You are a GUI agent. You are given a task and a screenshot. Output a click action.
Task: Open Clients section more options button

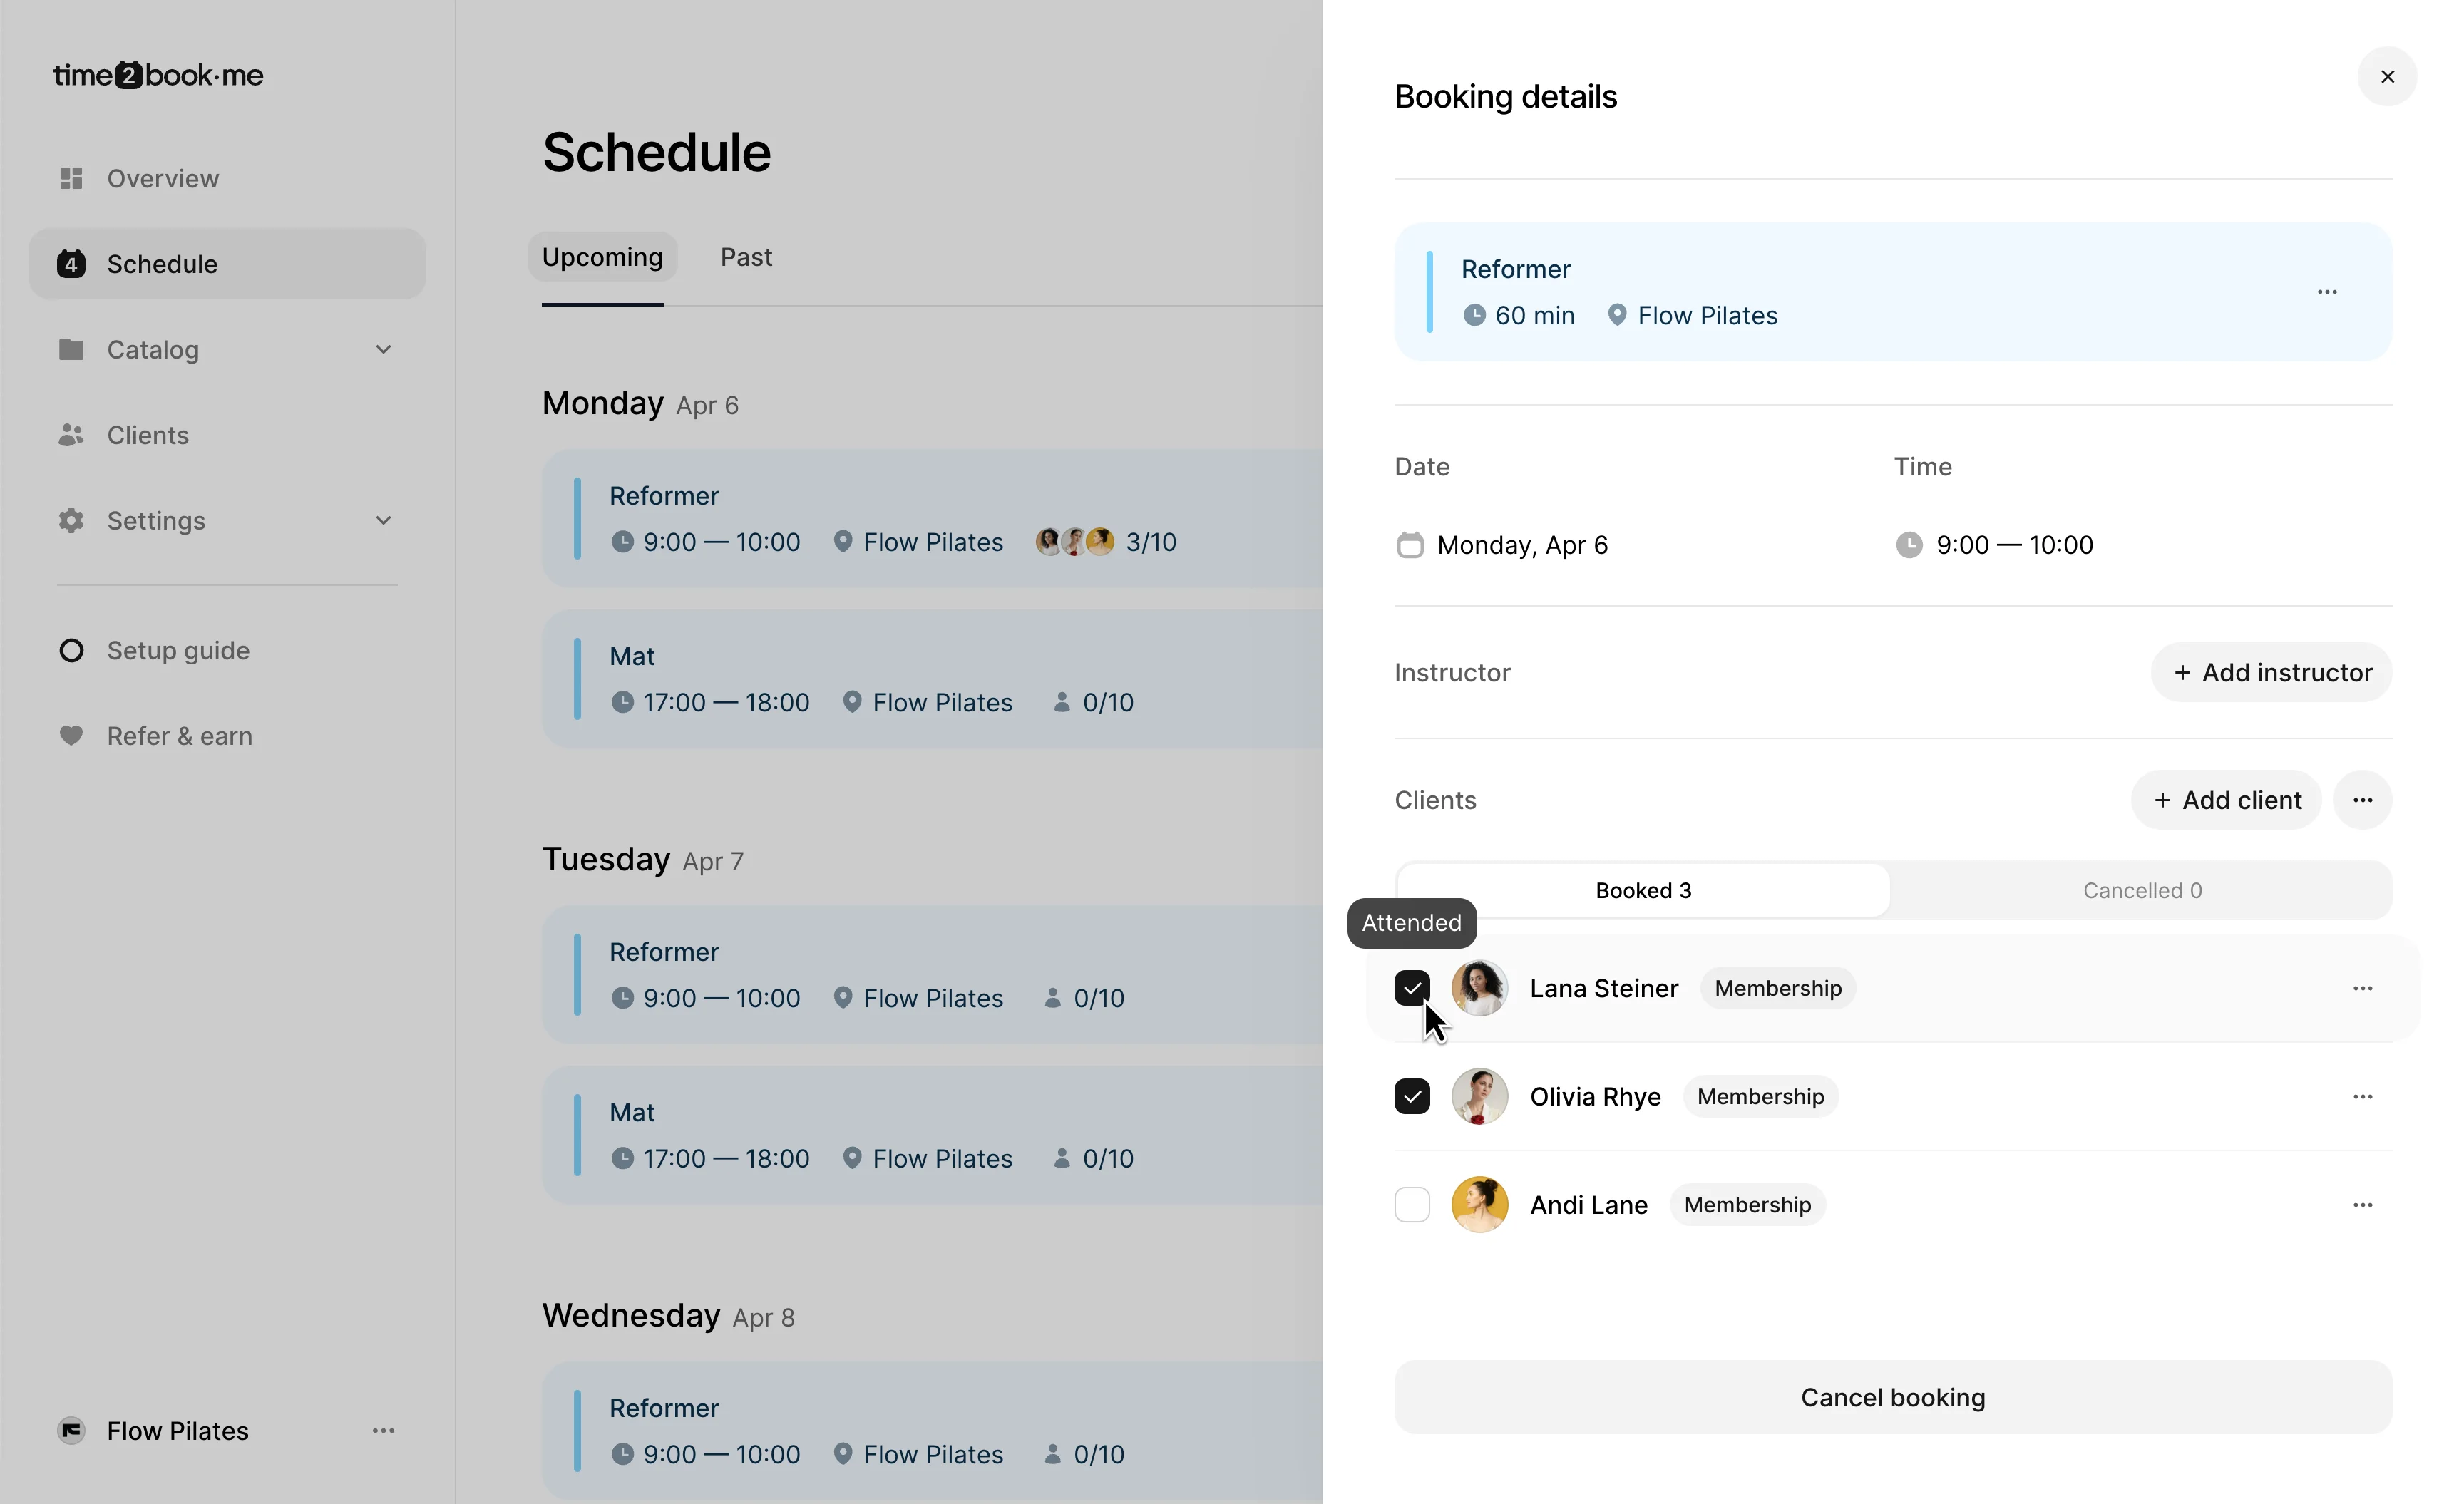(x=2362, y=800)
